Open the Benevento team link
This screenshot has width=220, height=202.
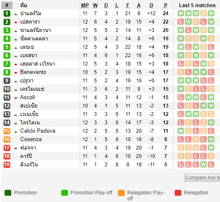33,72
